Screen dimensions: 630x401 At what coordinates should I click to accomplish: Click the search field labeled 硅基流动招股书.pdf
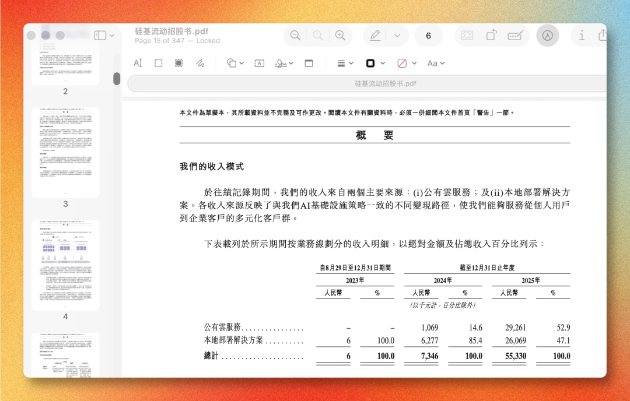[367, 83]
